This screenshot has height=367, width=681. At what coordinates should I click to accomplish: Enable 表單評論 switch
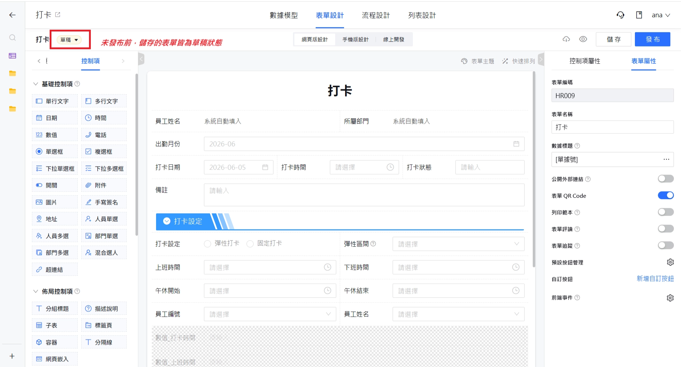click(x=666, y=229)
